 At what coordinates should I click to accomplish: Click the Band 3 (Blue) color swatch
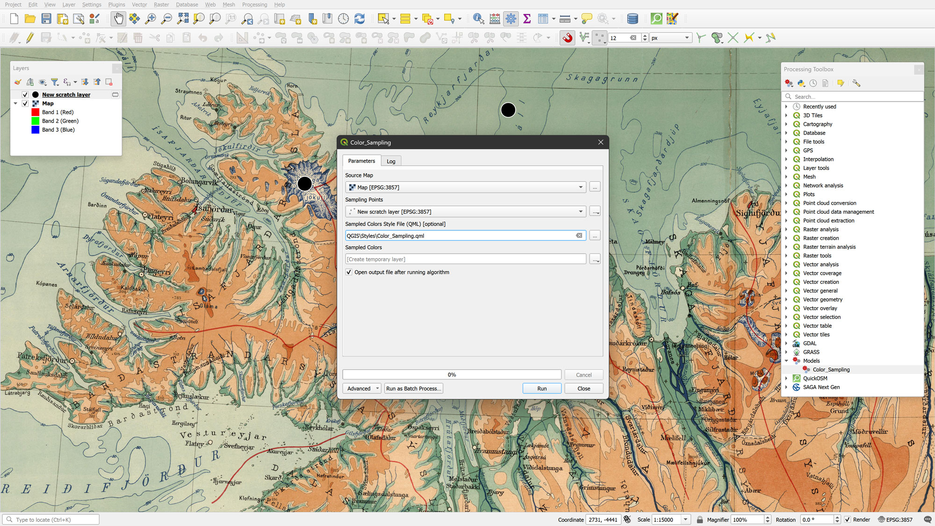pos(35,130)
